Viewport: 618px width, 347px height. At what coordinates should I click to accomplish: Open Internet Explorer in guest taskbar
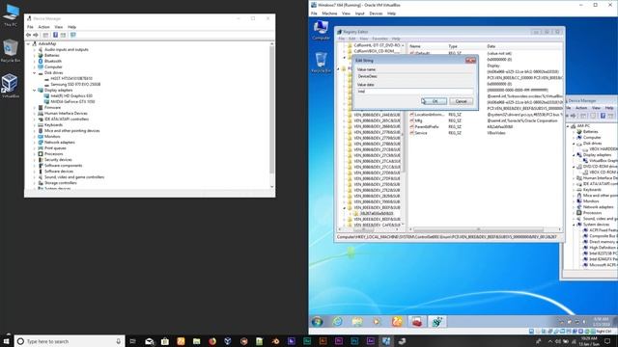[x=337, y=322]
